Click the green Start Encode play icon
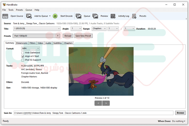Viewport: 189px width, 126px height. [x=55, y=16]
